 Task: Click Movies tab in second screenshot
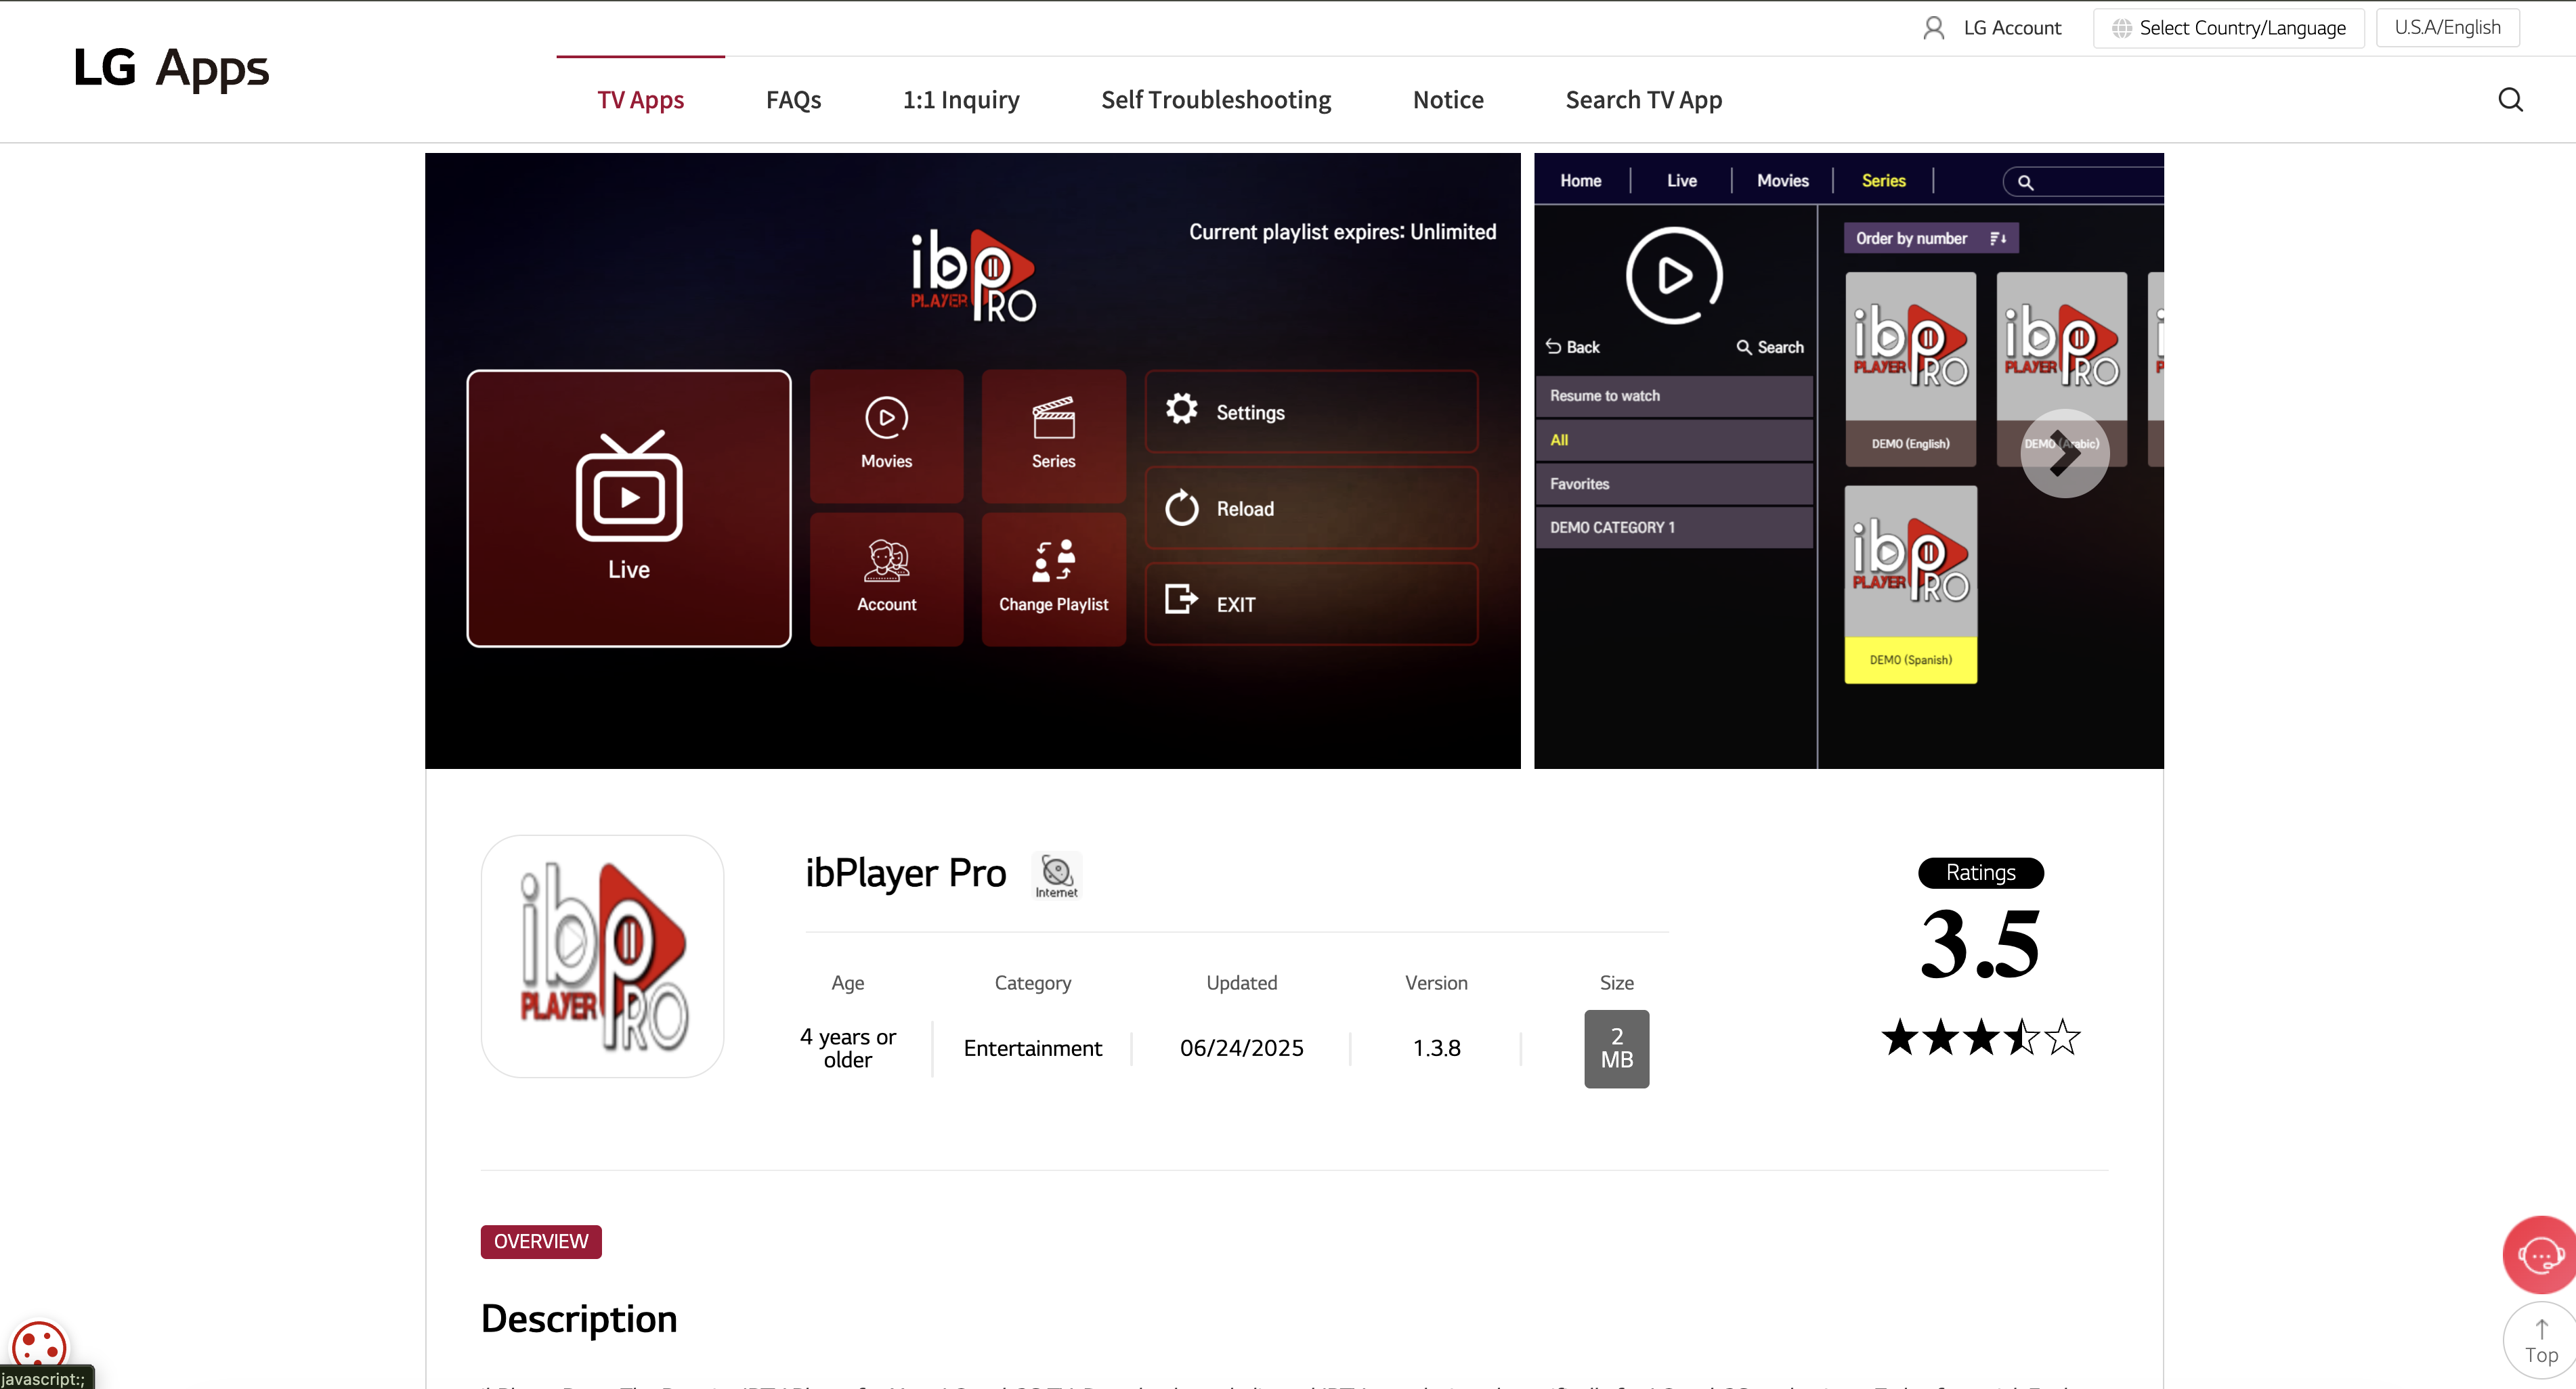pyautogui.click(x=1782, y=181)
